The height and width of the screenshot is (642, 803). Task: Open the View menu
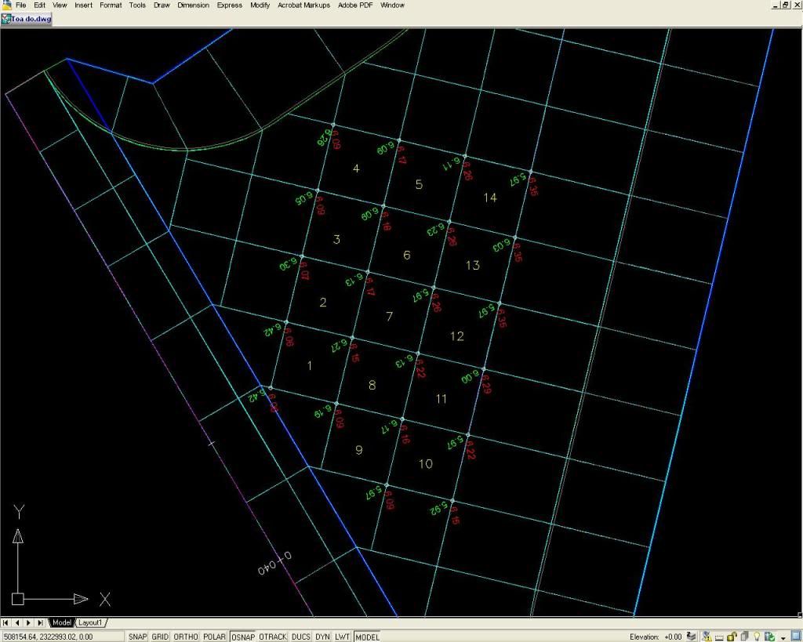(x=60, y=5)
